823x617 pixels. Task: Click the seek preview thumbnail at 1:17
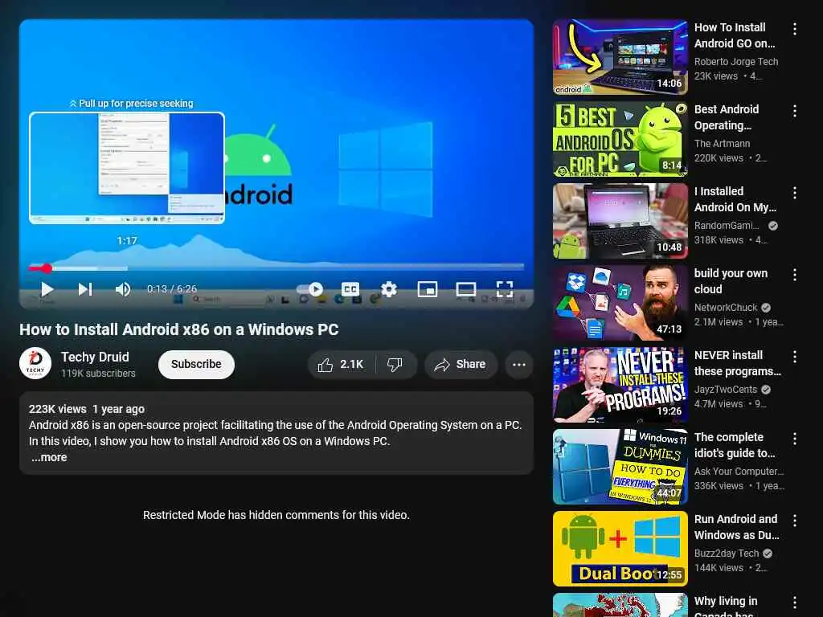[x=127, y=168]
